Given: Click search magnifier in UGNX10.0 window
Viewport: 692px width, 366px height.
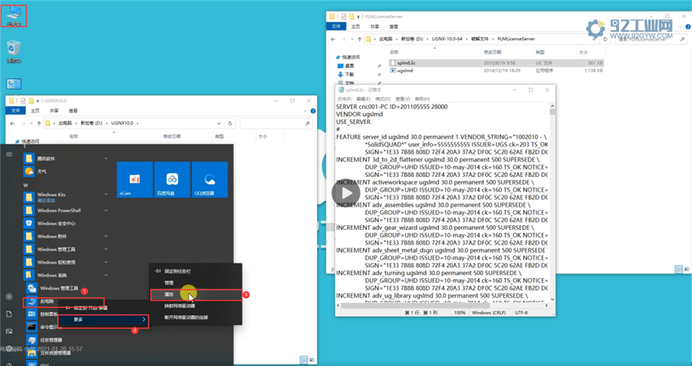Looking at the screenshot, I should (x=308, y=124).
